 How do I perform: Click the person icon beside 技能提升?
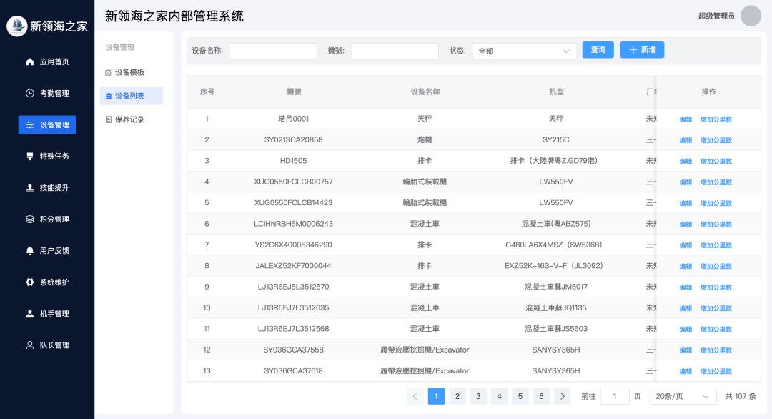click(x=30, y=187)
